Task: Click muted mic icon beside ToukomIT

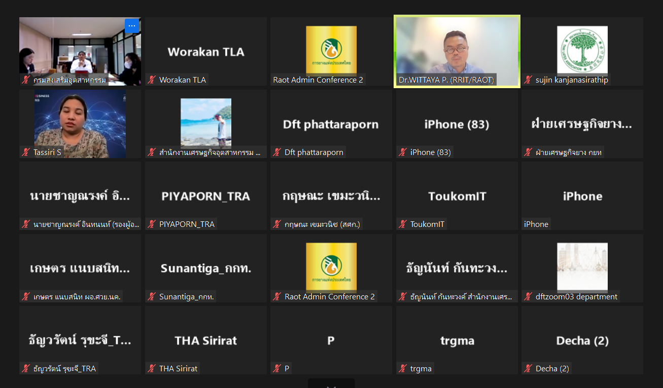Action: 402,224
